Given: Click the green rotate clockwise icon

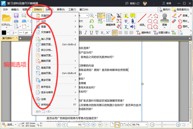Looking at the screenshot, I should pos(91,27).
